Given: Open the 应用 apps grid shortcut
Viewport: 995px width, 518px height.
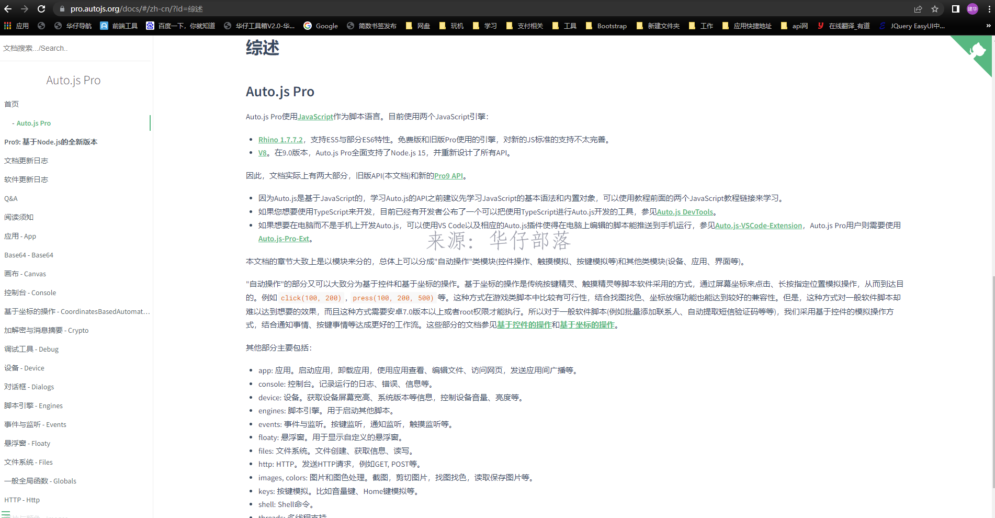Looking at the screenshot, I should point(16,26).
